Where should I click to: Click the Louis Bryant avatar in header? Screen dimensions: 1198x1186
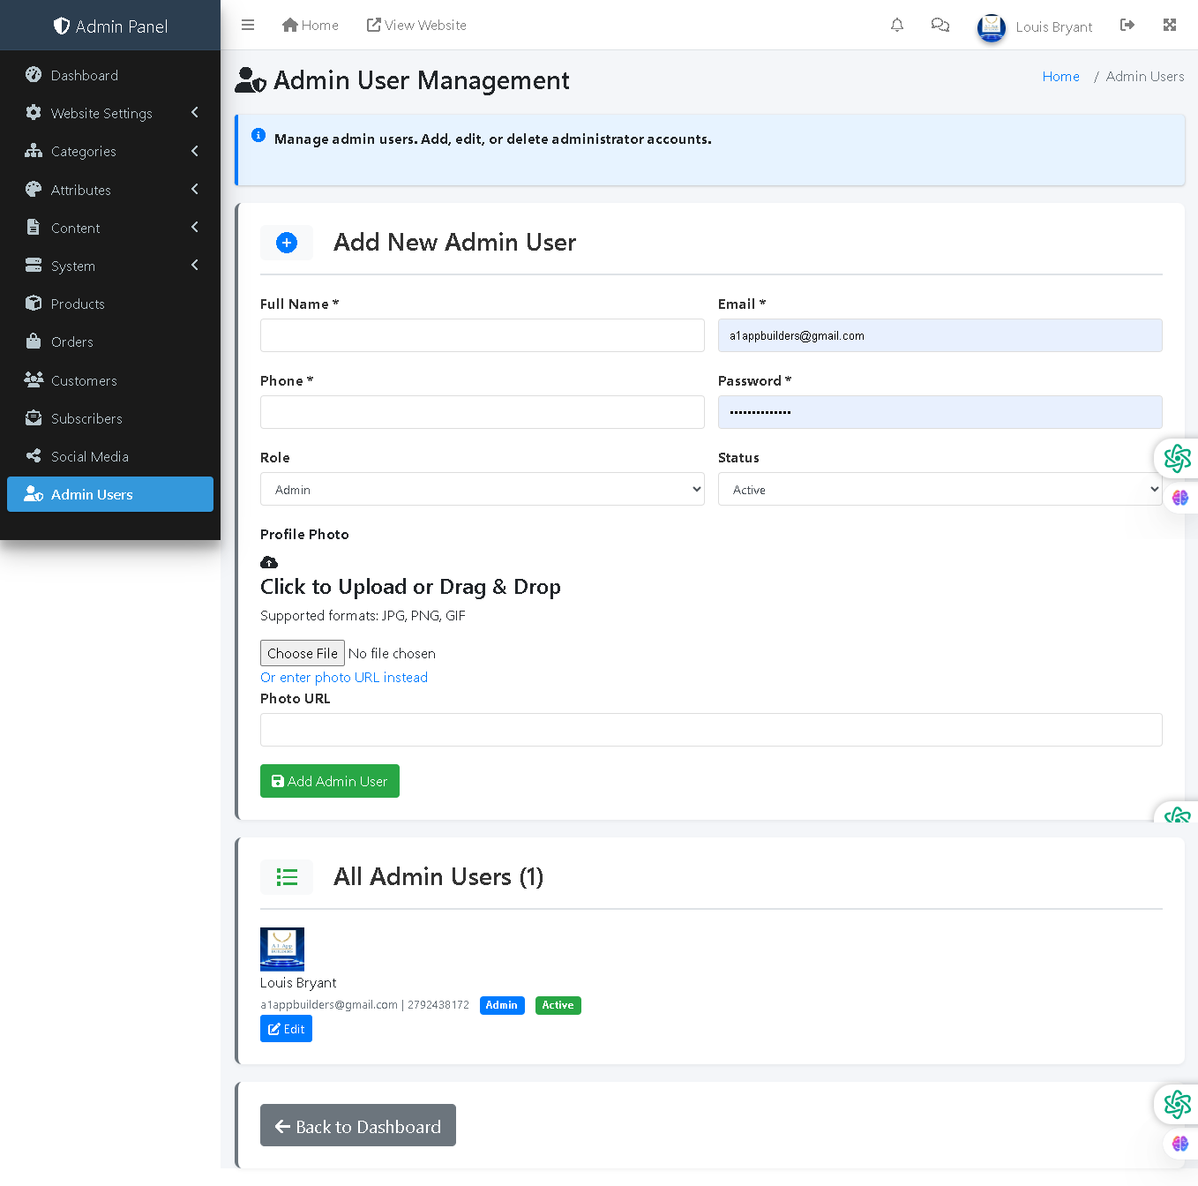992,27
